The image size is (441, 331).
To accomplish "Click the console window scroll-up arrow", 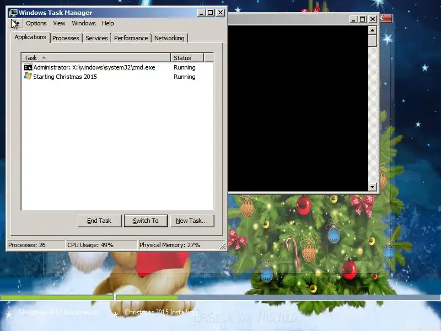I will (x=373, y=30).
